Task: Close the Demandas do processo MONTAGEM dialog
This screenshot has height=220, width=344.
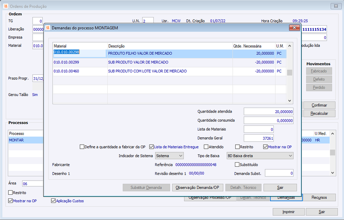Action: [x=294, y=28]
